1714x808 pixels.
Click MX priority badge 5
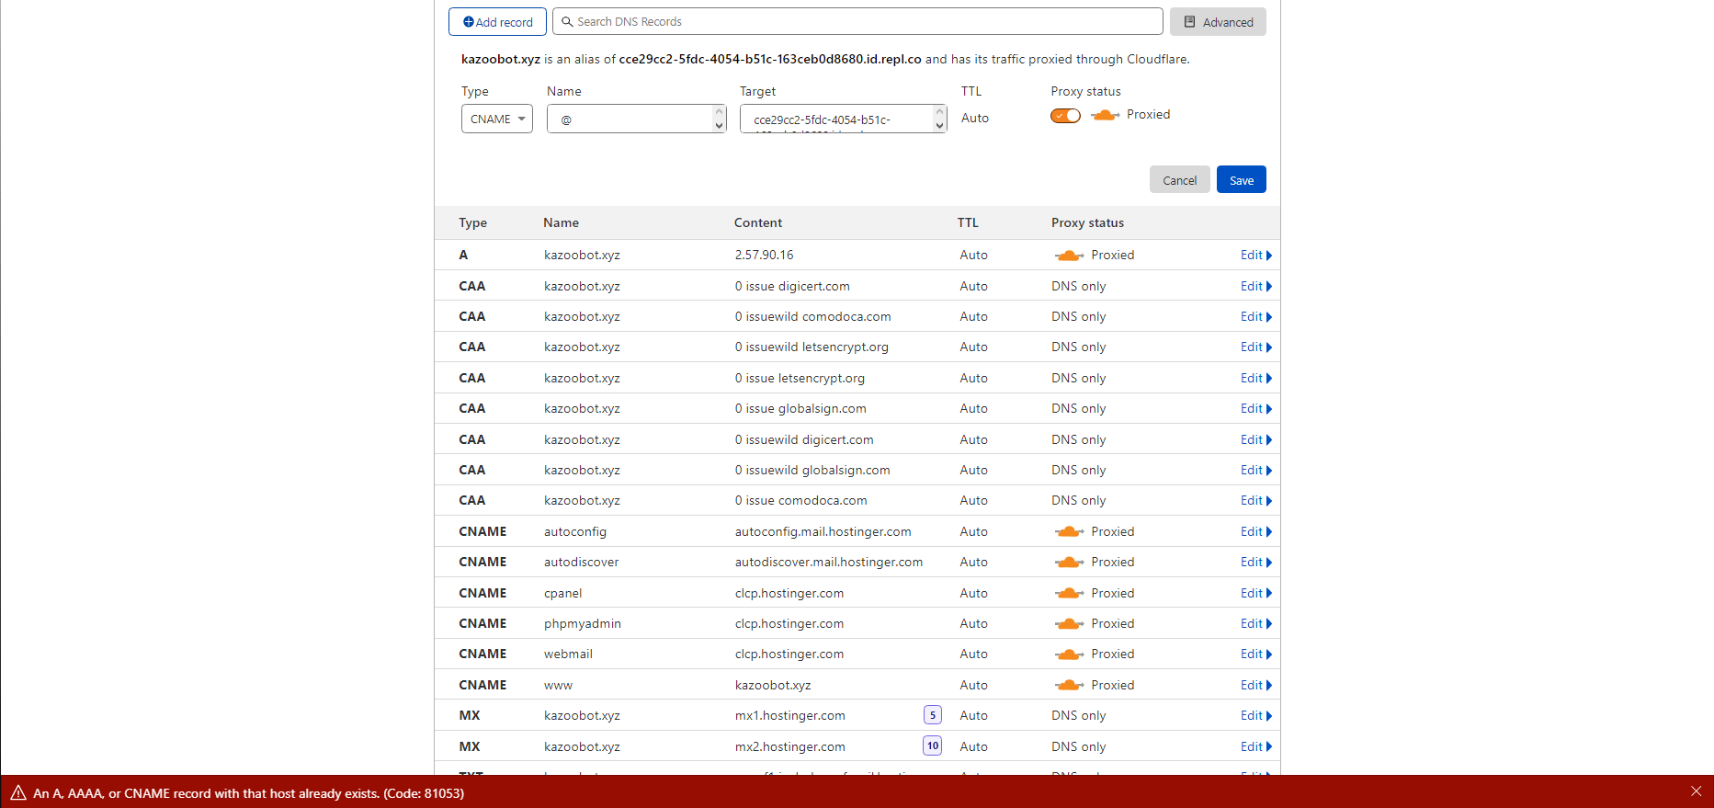(933, 715)
